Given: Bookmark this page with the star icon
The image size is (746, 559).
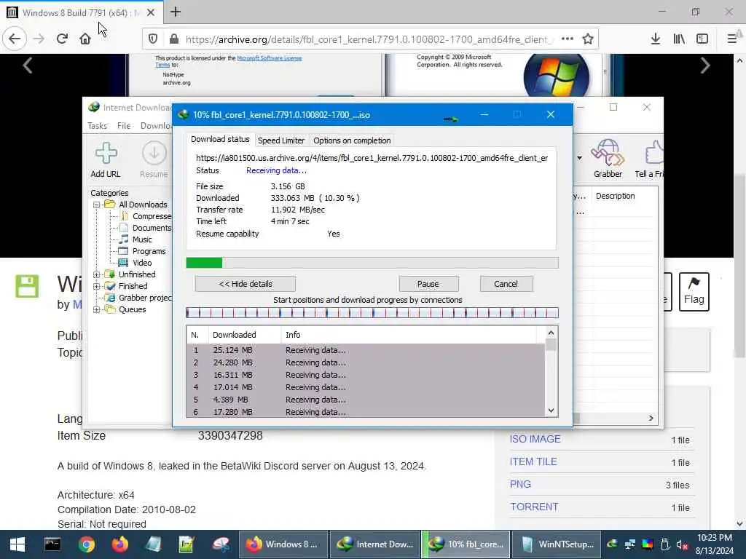Looking at the screenshot, I should click(x=588, y=39).
